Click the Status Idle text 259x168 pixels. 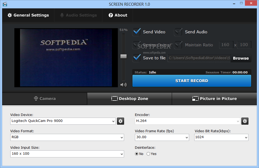pyautogui.click(x=153, y=72)
